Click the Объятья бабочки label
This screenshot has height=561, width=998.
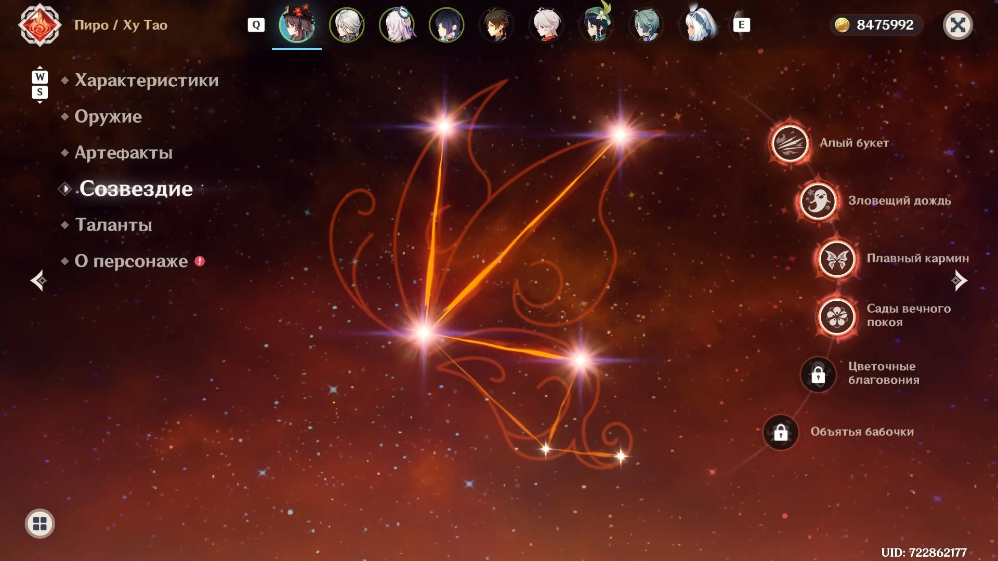tap(862, 432)
